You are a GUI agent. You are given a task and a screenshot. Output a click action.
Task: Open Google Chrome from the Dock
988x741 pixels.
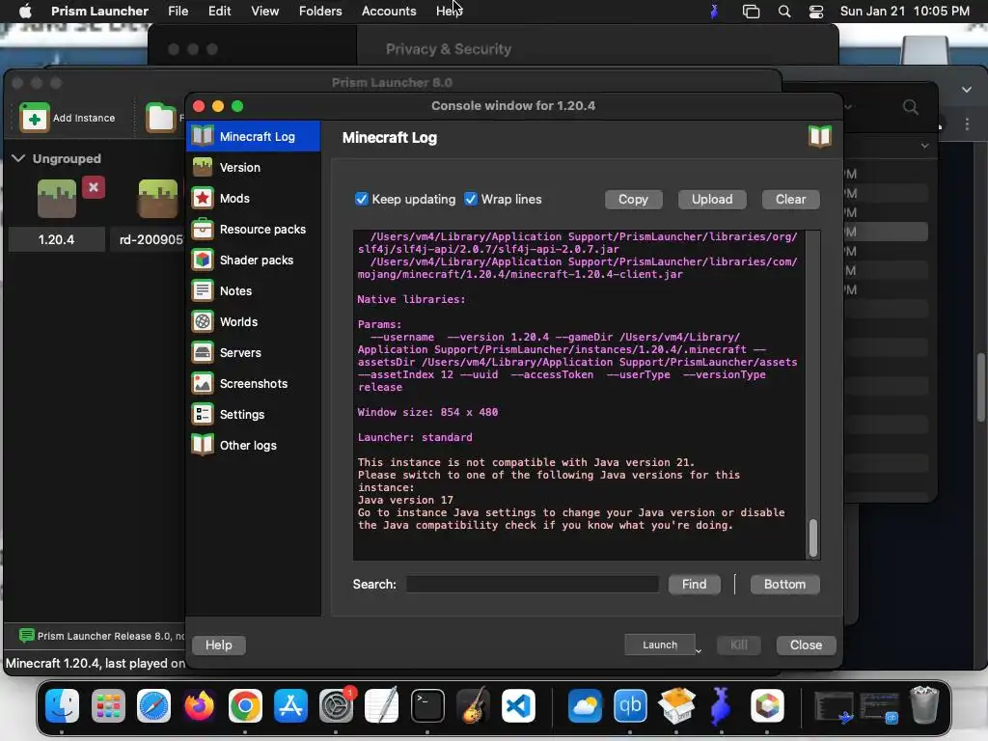(245, 705)
